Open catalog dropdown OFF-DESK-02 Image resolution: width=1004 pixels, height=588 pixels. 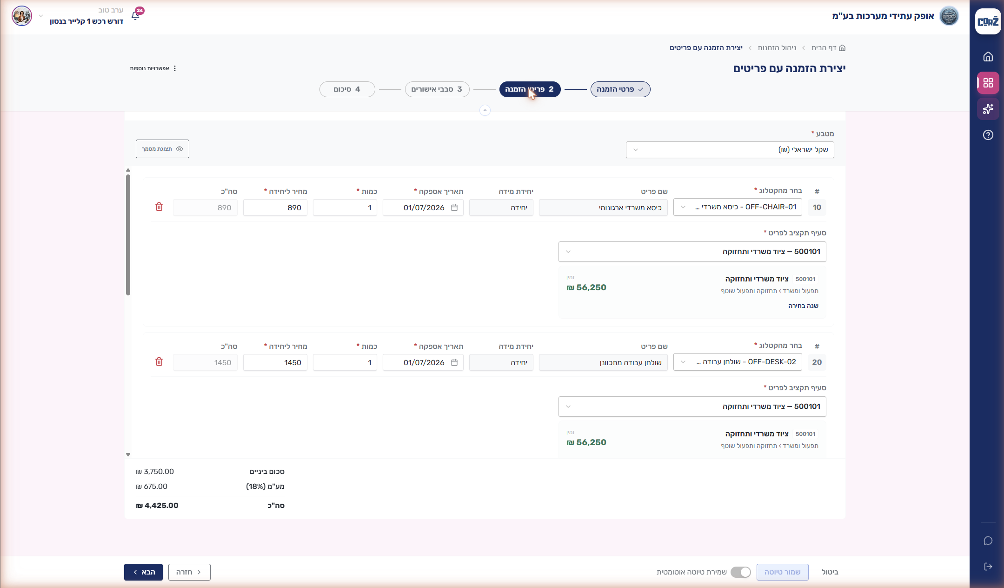pos(738,362)
